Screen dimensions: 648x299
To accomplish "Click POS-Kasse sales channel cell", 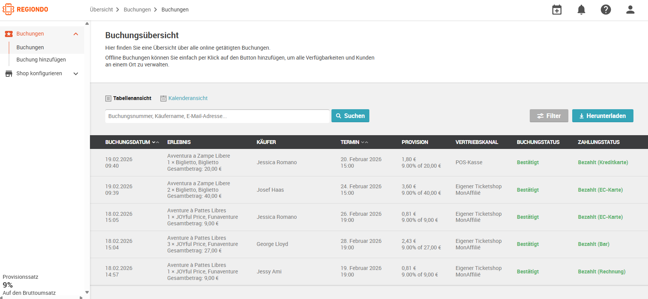I will [469, 162].
